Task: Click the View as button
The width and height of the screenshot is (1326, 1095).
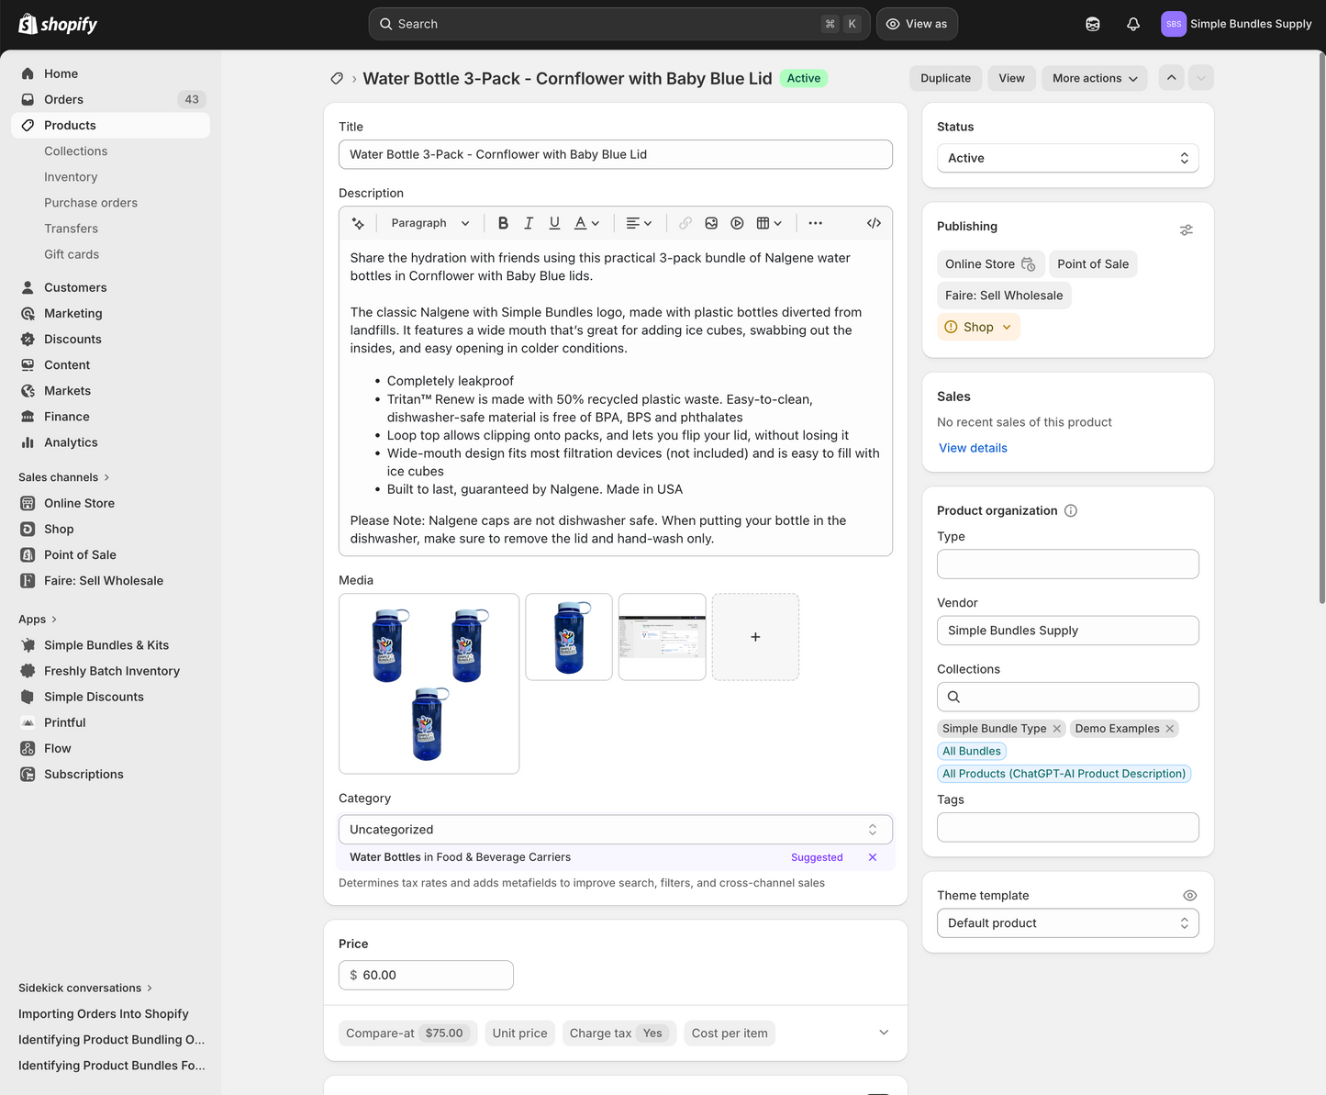Action: pyautogui.click(x=917, y=24)
